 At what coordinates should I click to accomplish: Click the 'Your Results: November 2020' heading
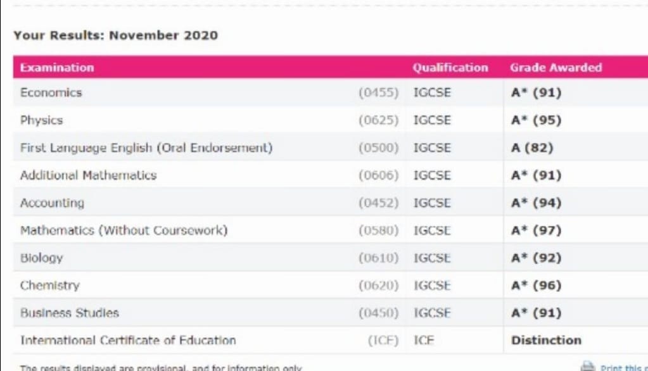(115, 35)
